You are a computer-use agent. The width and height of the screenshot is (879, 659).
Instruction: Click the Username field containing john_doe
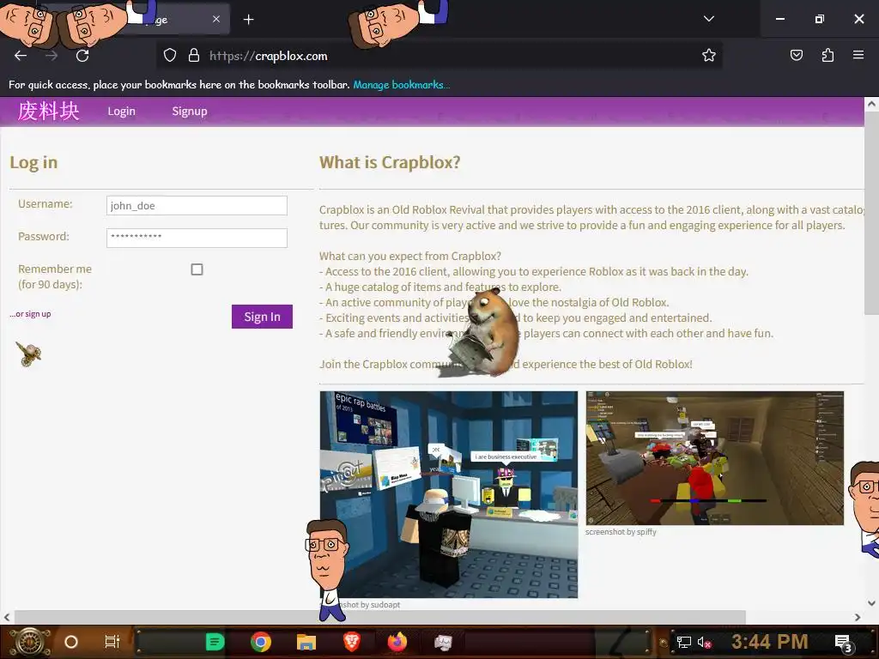[x=197, y=206]
